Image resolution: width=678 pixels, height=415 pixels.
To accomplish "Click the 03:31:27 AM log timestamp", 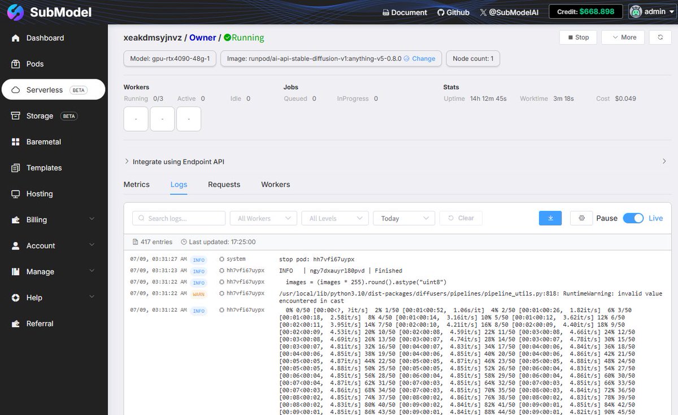I will 158,260.
